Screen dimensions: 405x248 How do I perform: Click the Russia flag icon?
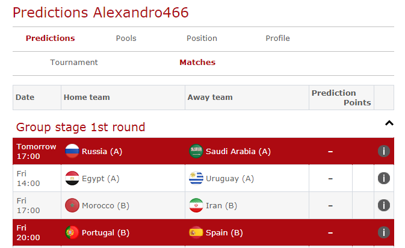(72, 152)
